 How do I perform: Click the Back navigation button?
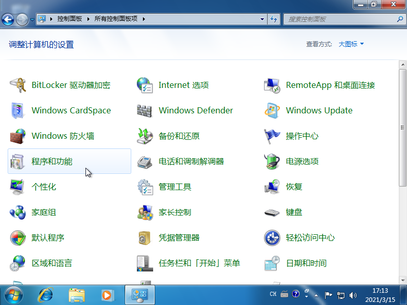[8, 19]
